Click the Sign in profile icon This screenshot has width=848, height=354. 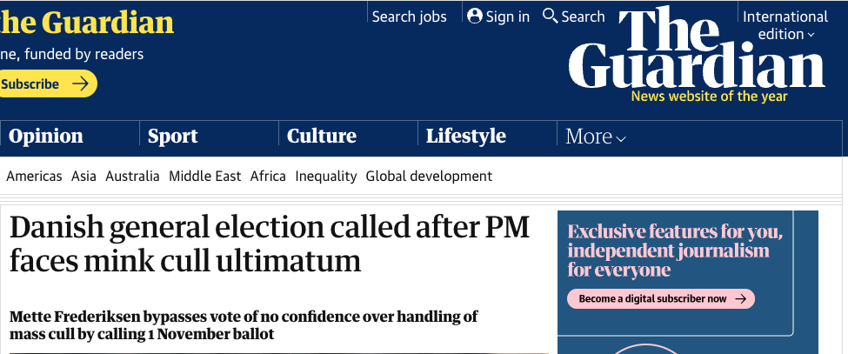click(x=475, y=16)
